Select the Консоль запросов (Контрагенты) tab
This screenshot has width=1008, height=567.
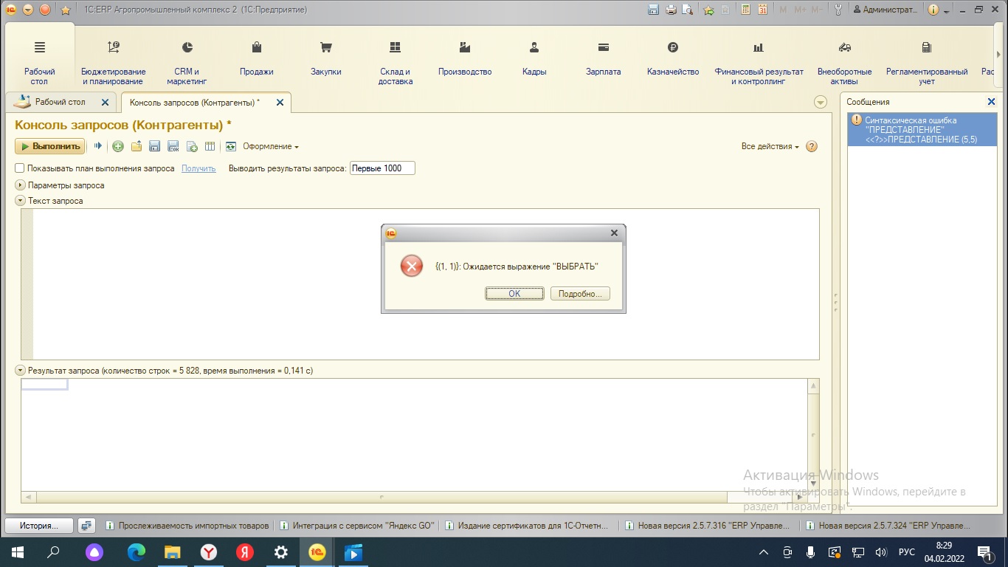click(x=195, y=103)
